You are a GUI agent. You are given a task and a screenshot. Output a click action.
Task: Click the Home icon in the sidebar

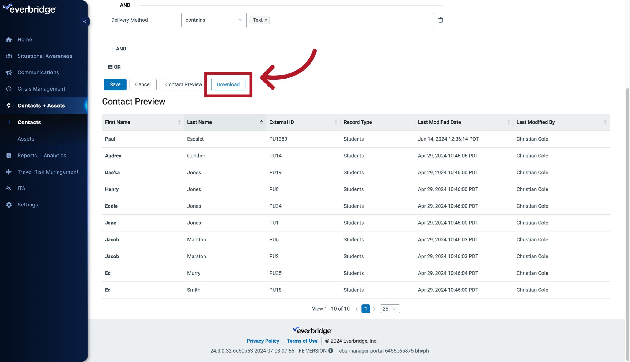click(9, 39)
